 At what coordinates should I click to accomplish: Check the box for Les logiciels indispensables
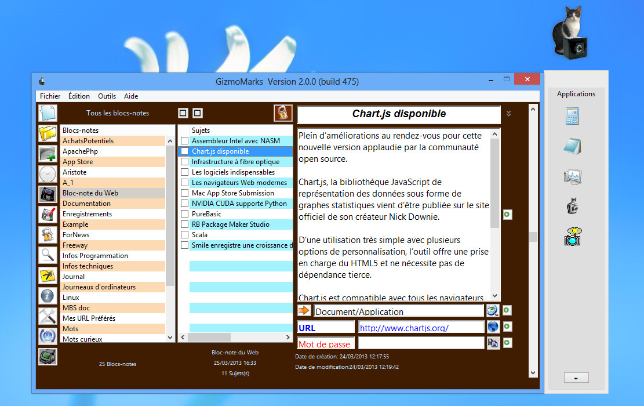point(185,172)
